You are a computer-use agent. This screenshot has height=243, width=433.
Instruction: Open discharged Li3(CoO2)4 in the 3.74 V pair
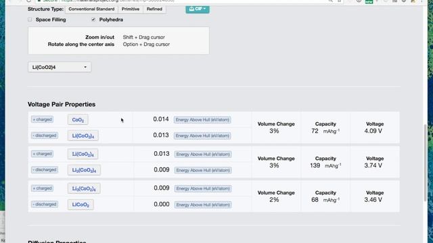tap(84, 170)
